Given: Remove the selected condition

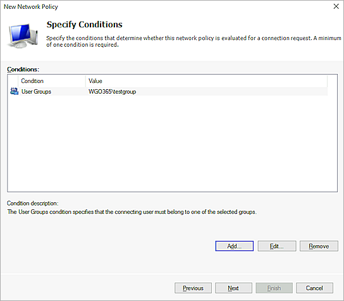Looking at the screenshot, I should coord(319,246).
